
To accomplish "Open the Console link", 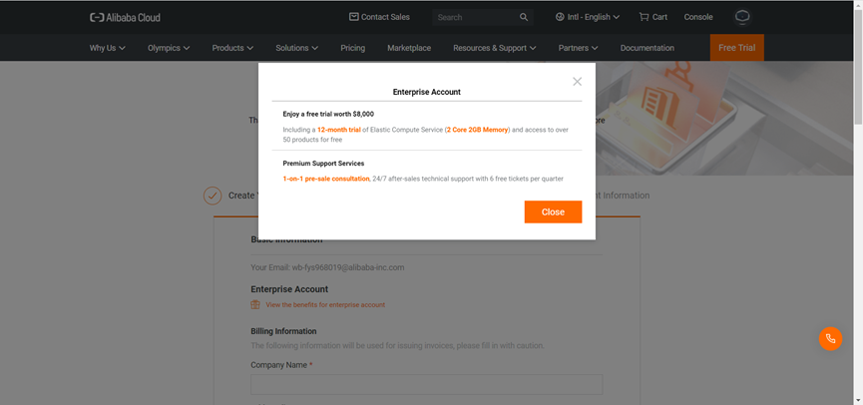I will [698, 17].
